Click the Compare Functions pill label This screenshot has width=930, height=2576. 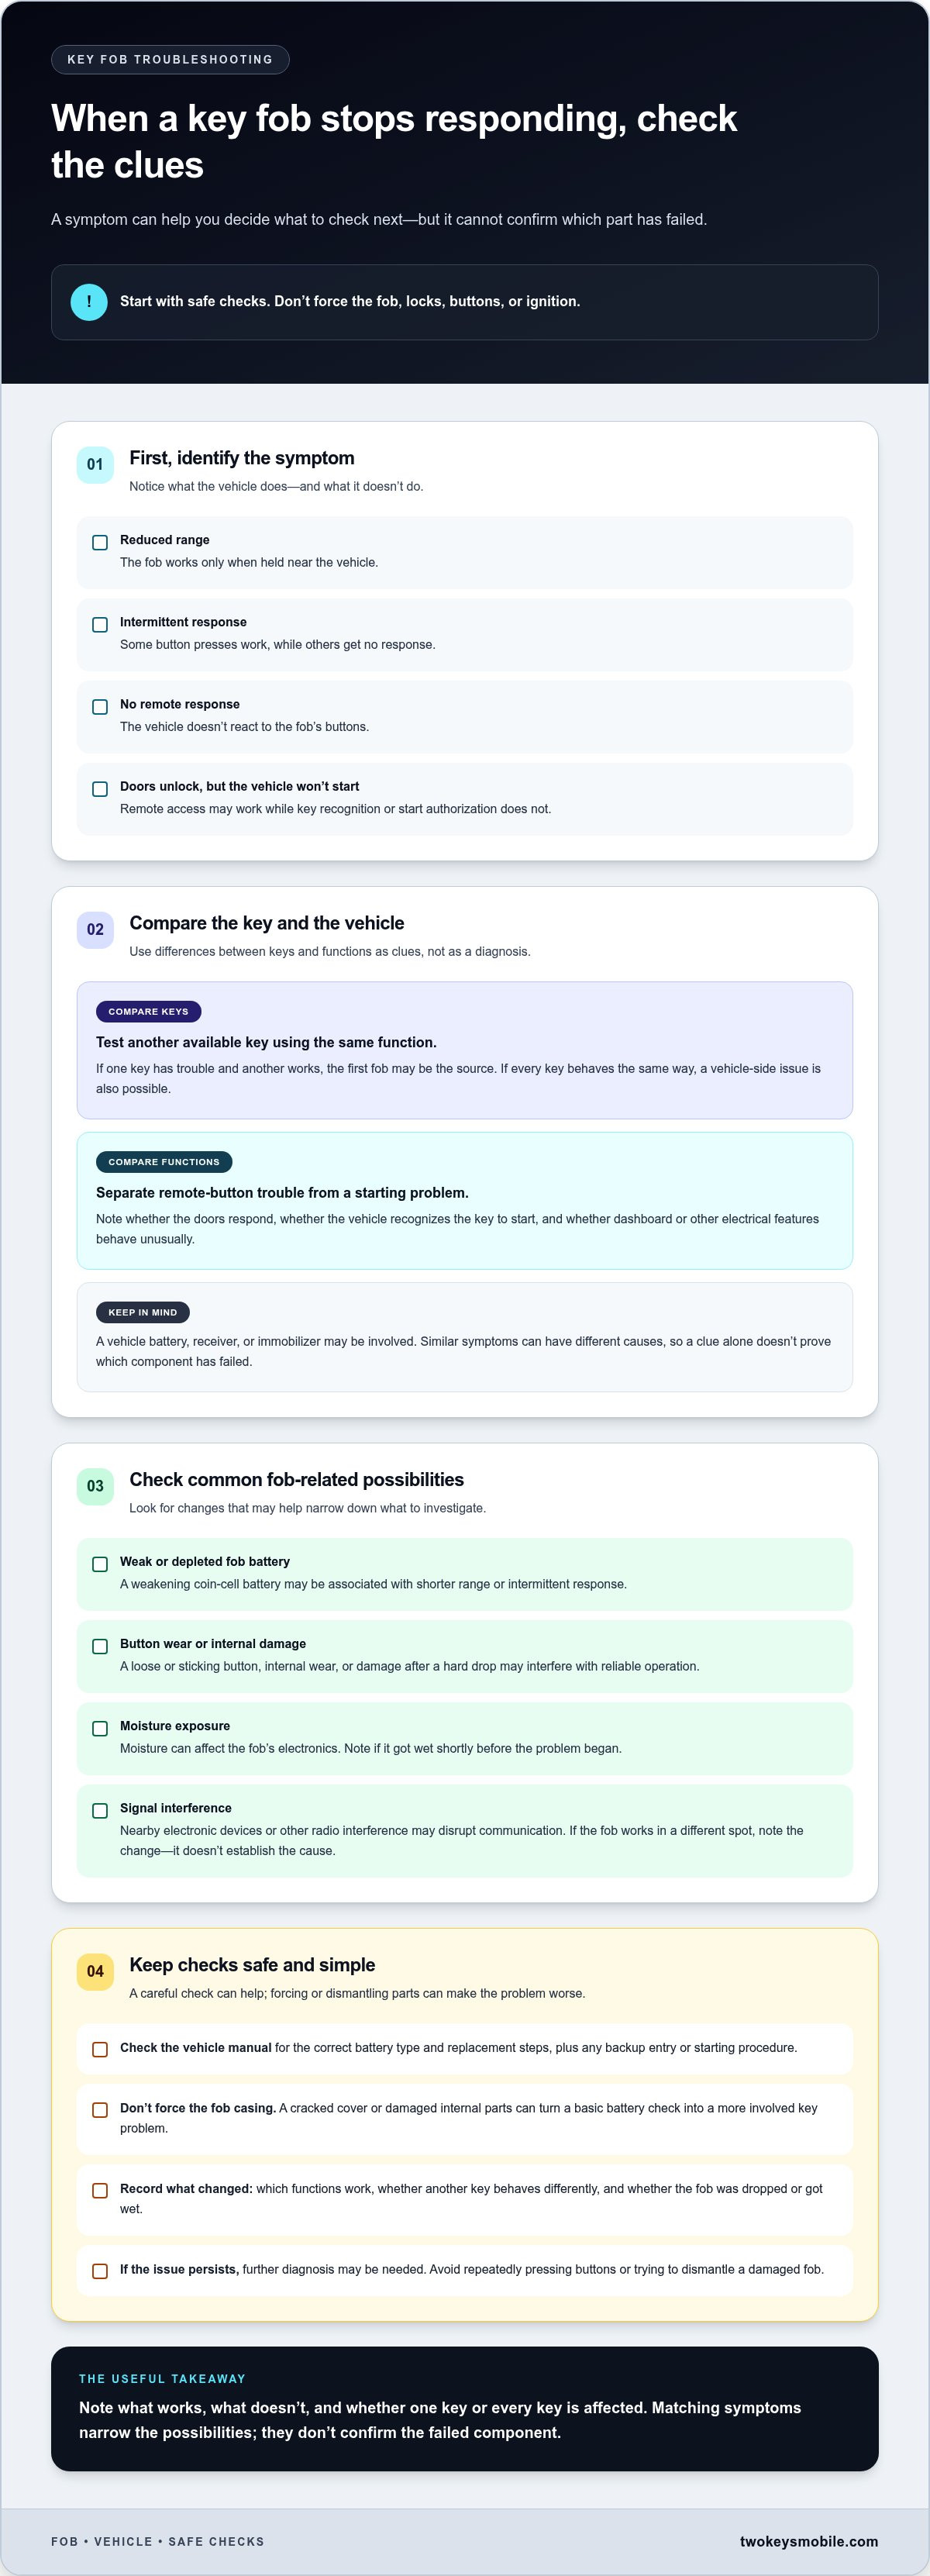tap(164, 1162)
